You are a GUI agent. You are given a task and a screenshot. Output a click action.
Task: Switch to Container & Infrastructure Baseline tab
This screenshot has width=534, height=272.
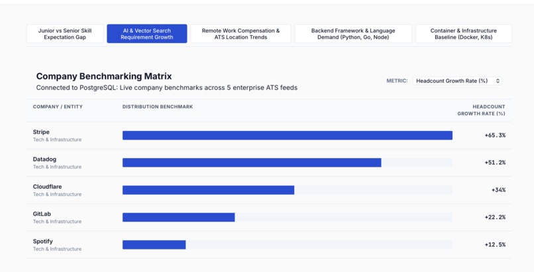(x=464, y=34)
